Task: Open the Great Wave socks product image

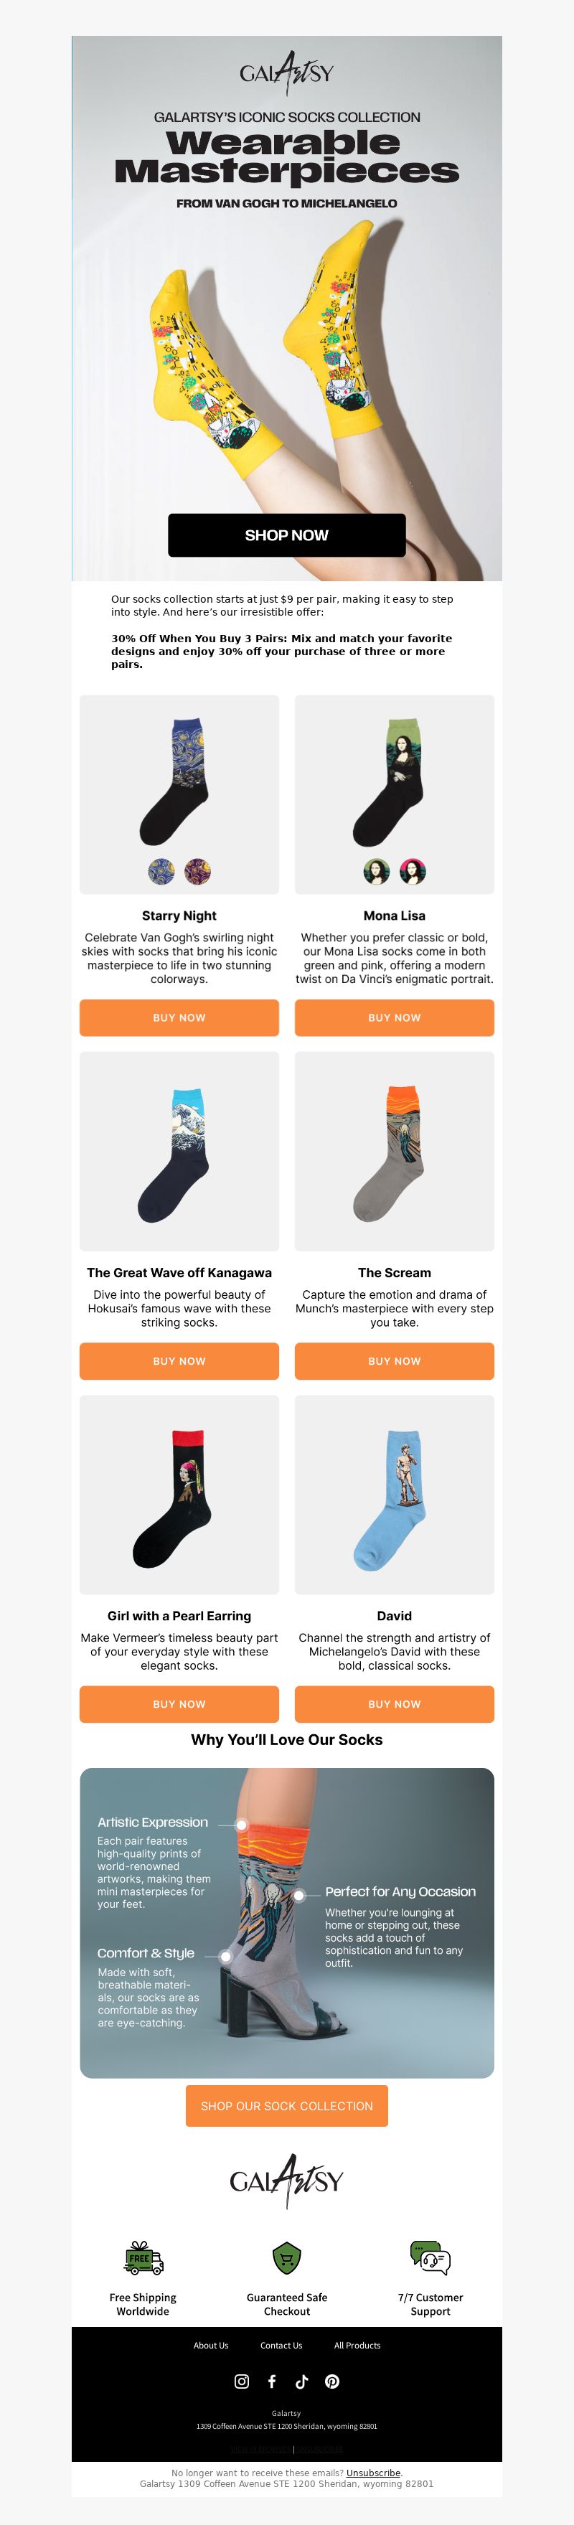Action: coord(179,1151)
